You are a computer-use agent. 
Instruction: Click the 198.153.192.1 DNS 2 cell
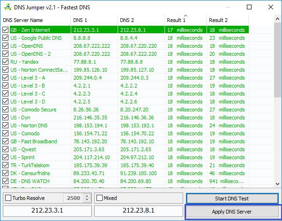point(137,125)
